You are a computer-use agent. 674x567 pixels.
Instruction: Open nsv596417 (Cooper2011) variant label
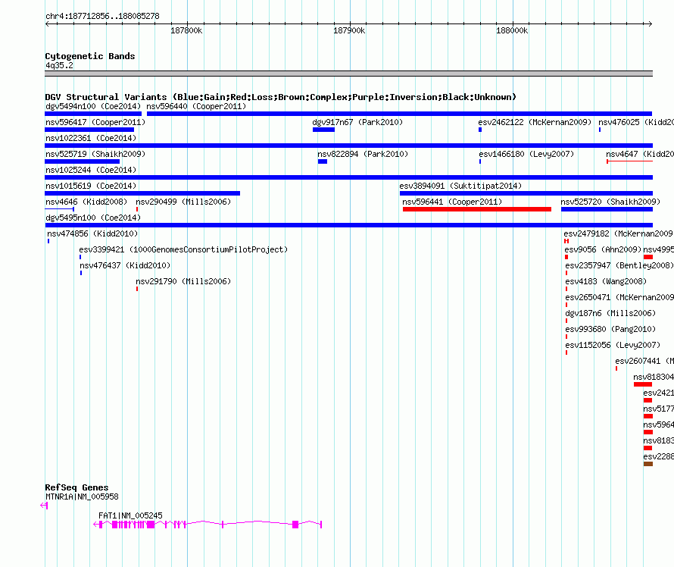[95, 122]
